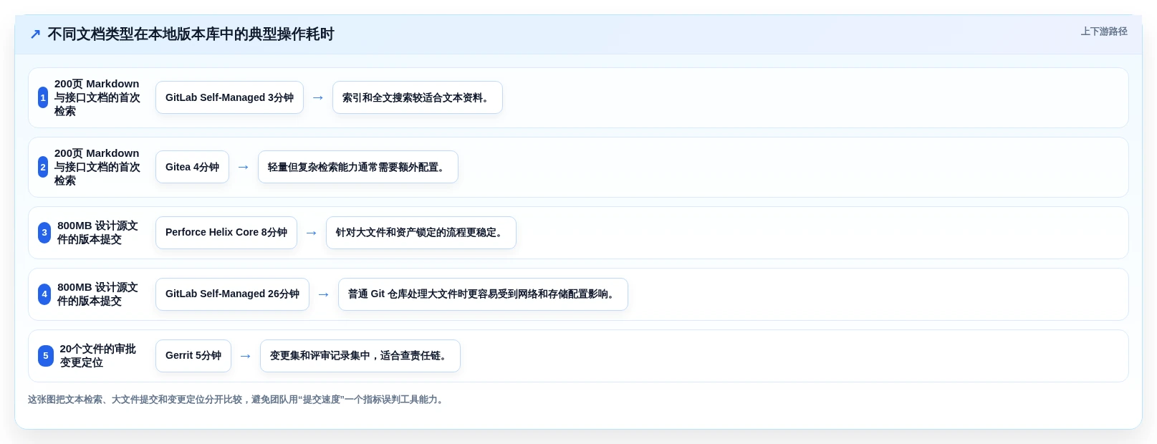1157x444 pixels.
Task: Select row 3 label 800MB 设计源文件的版本提交
Action: click(x=97, y=233)
